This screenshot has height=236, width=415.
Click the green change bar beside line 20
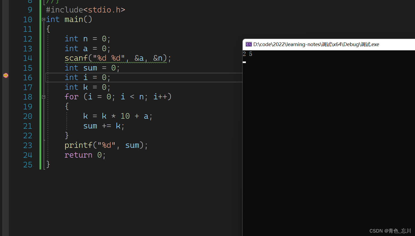(40, 116)
